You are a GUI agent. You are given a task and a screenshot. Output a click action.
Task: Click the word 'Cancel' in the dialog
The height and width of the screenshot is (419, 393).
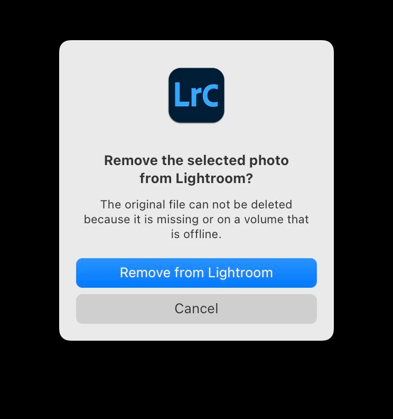(x=196, y=308)
